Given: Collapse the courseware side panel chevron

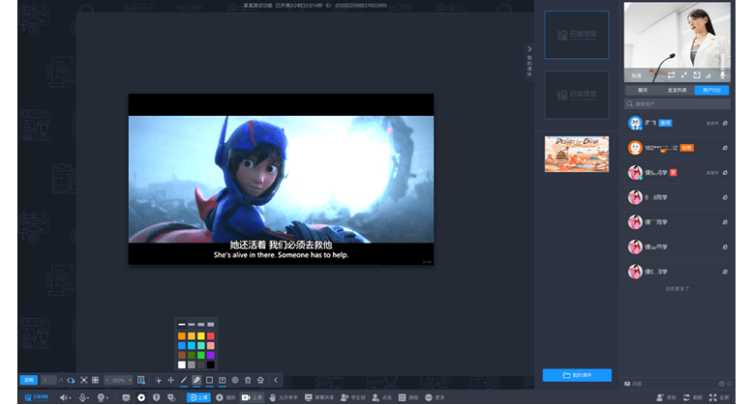Looking at the screenshot, I should 529,49.
